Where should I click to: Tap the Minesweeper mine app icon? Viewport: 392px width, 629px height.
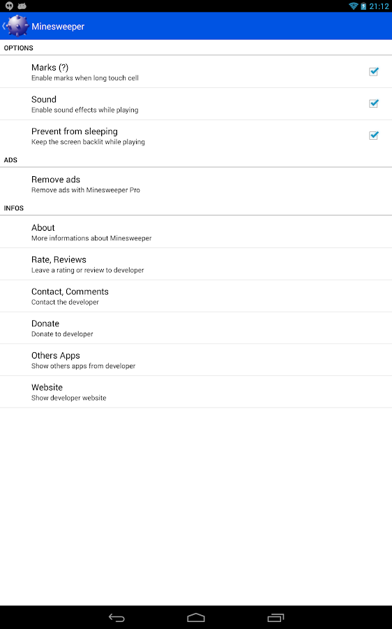(17, 26)
